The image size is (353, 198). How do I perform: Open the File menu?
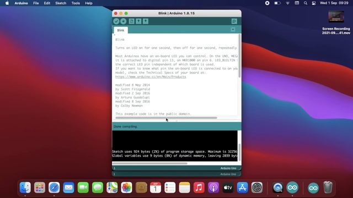pyautogui.click(x=36, y=3)
